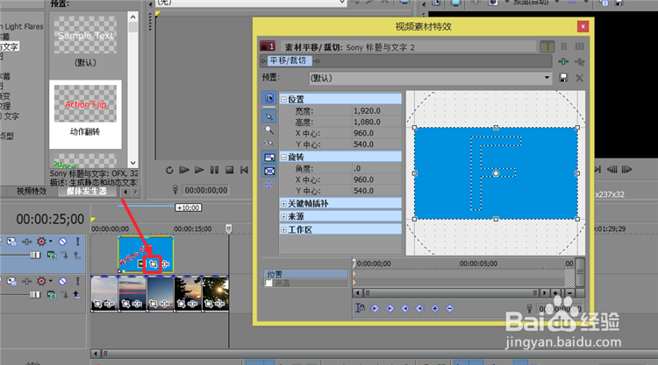Screen dimensions: 658x365
Task: Toggle enable snapping icon in pan/crop toolbar
Action: (x=269, y=144)
